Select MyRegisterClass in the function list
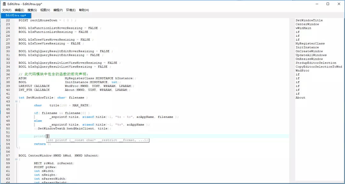 (310, 43)
